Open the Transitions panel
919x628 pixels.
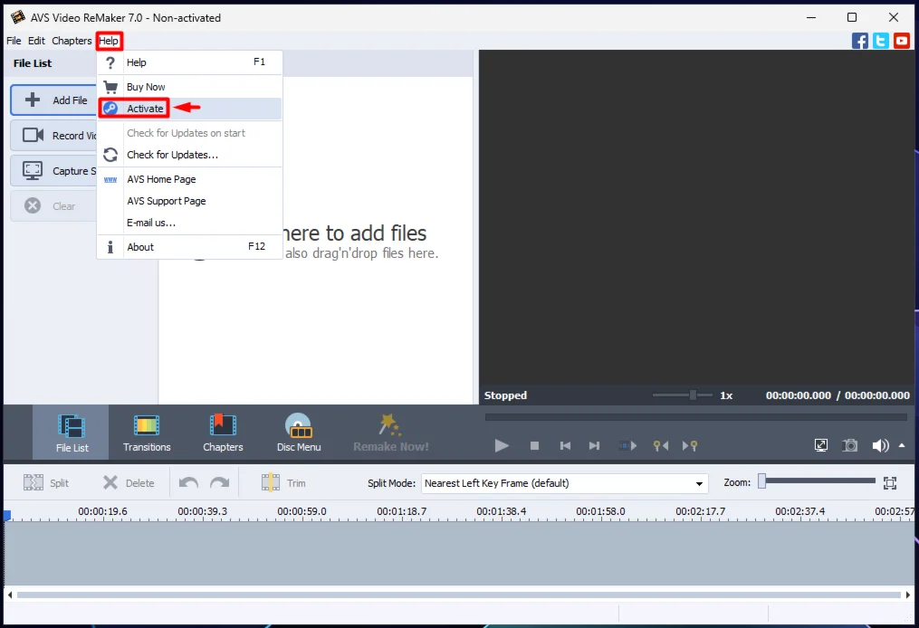pyautogui.click(x=147, y=433)
